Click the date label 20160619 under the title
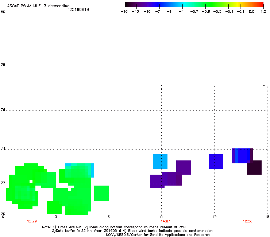270x237 pixels. (79, 9)
